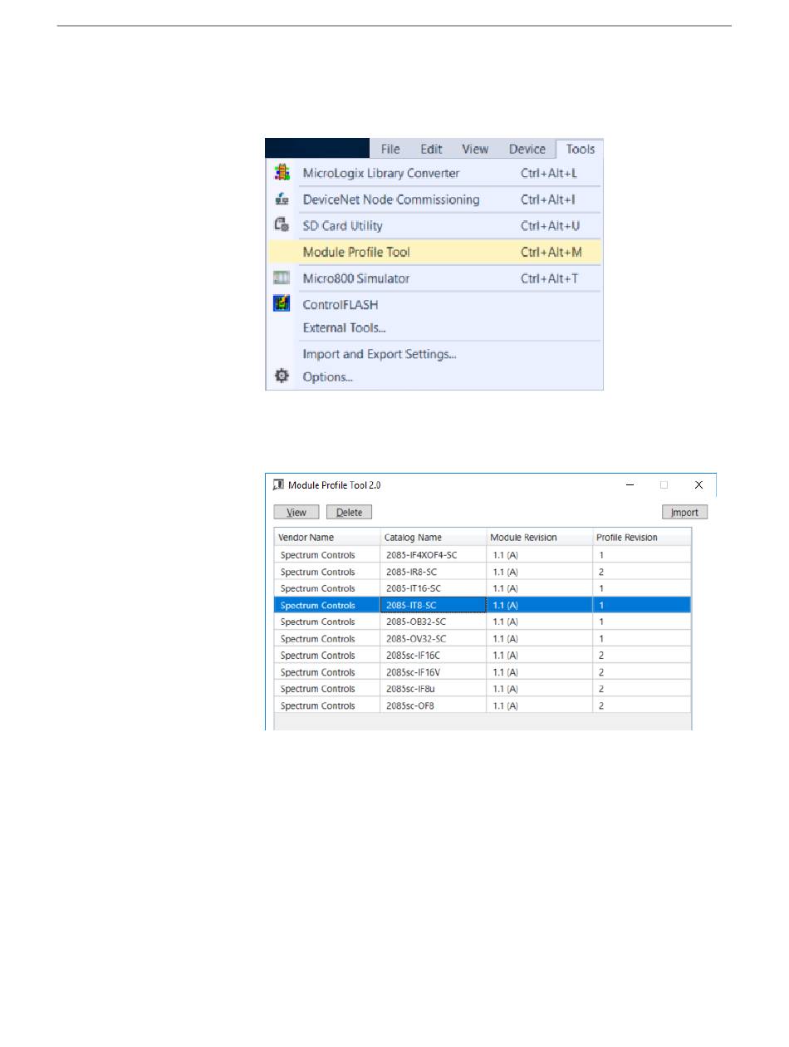
Task: Click the Delete button
Action: point(349,513)
